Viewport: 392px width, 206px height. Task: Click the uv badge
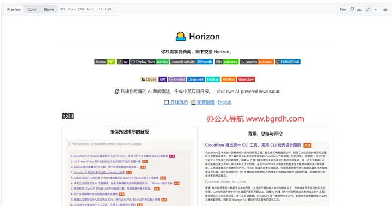click(x=122, y=62)
